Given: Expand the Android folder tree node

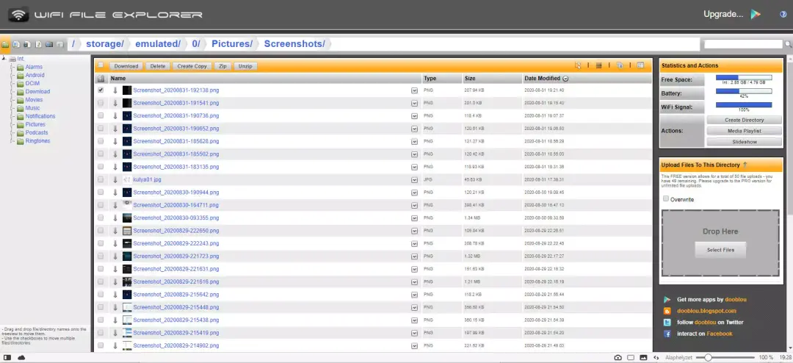Looking at the screenshot, I should click(x=13, y=75).
